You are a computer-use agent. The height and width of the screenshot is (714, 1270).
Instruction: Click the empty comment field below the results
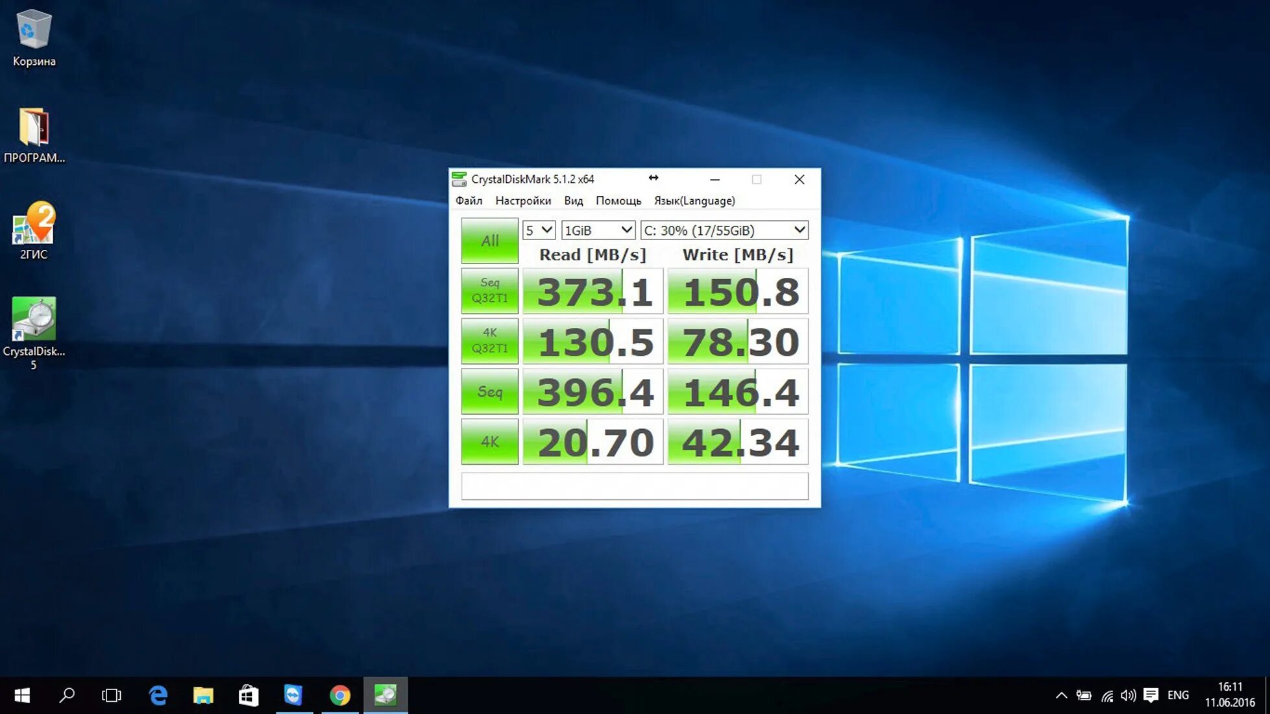pos(634,486)
